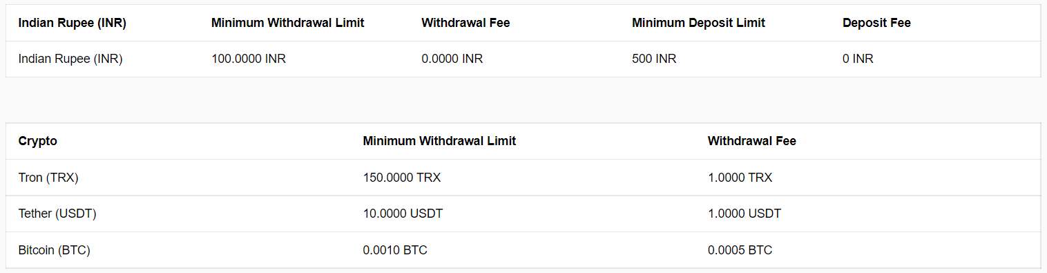The image size is (1047, 273).
Task: Select the INR Minimum Withdrawal Limit header
Action: point(288,23)
